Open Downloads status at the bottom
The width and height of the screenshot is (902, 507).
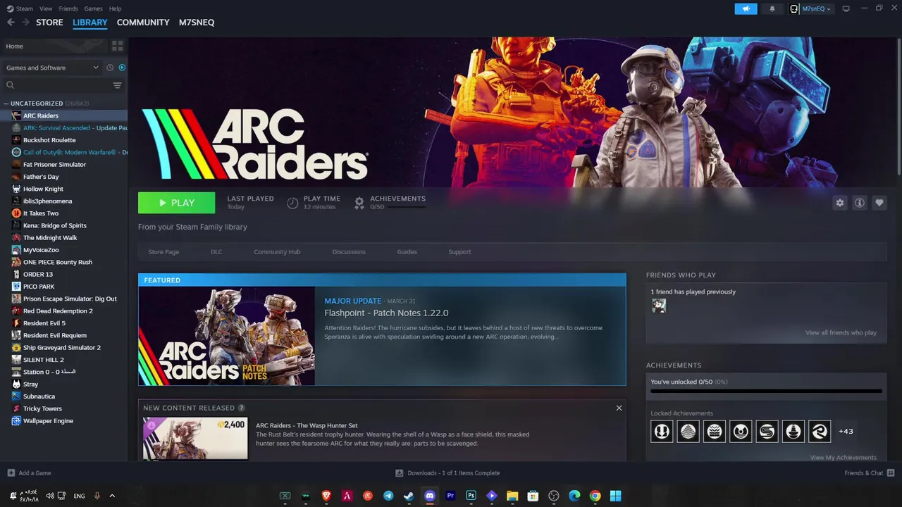point(447,473)
